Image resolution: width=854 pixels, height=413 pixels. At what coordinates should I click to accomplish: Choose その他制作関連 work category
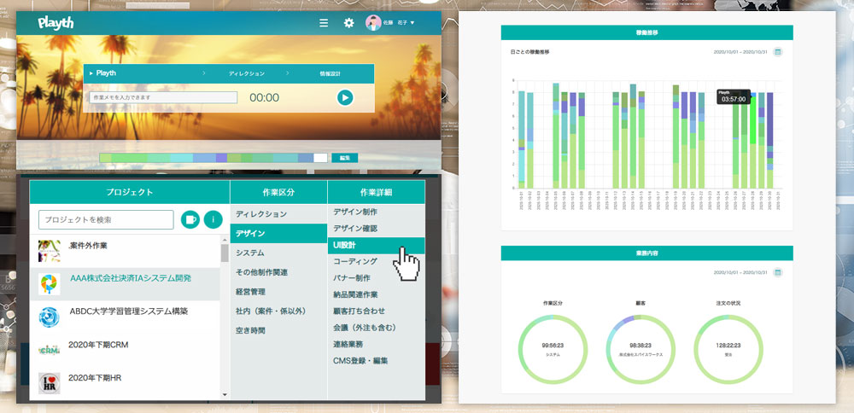click(x=278, y=272)
